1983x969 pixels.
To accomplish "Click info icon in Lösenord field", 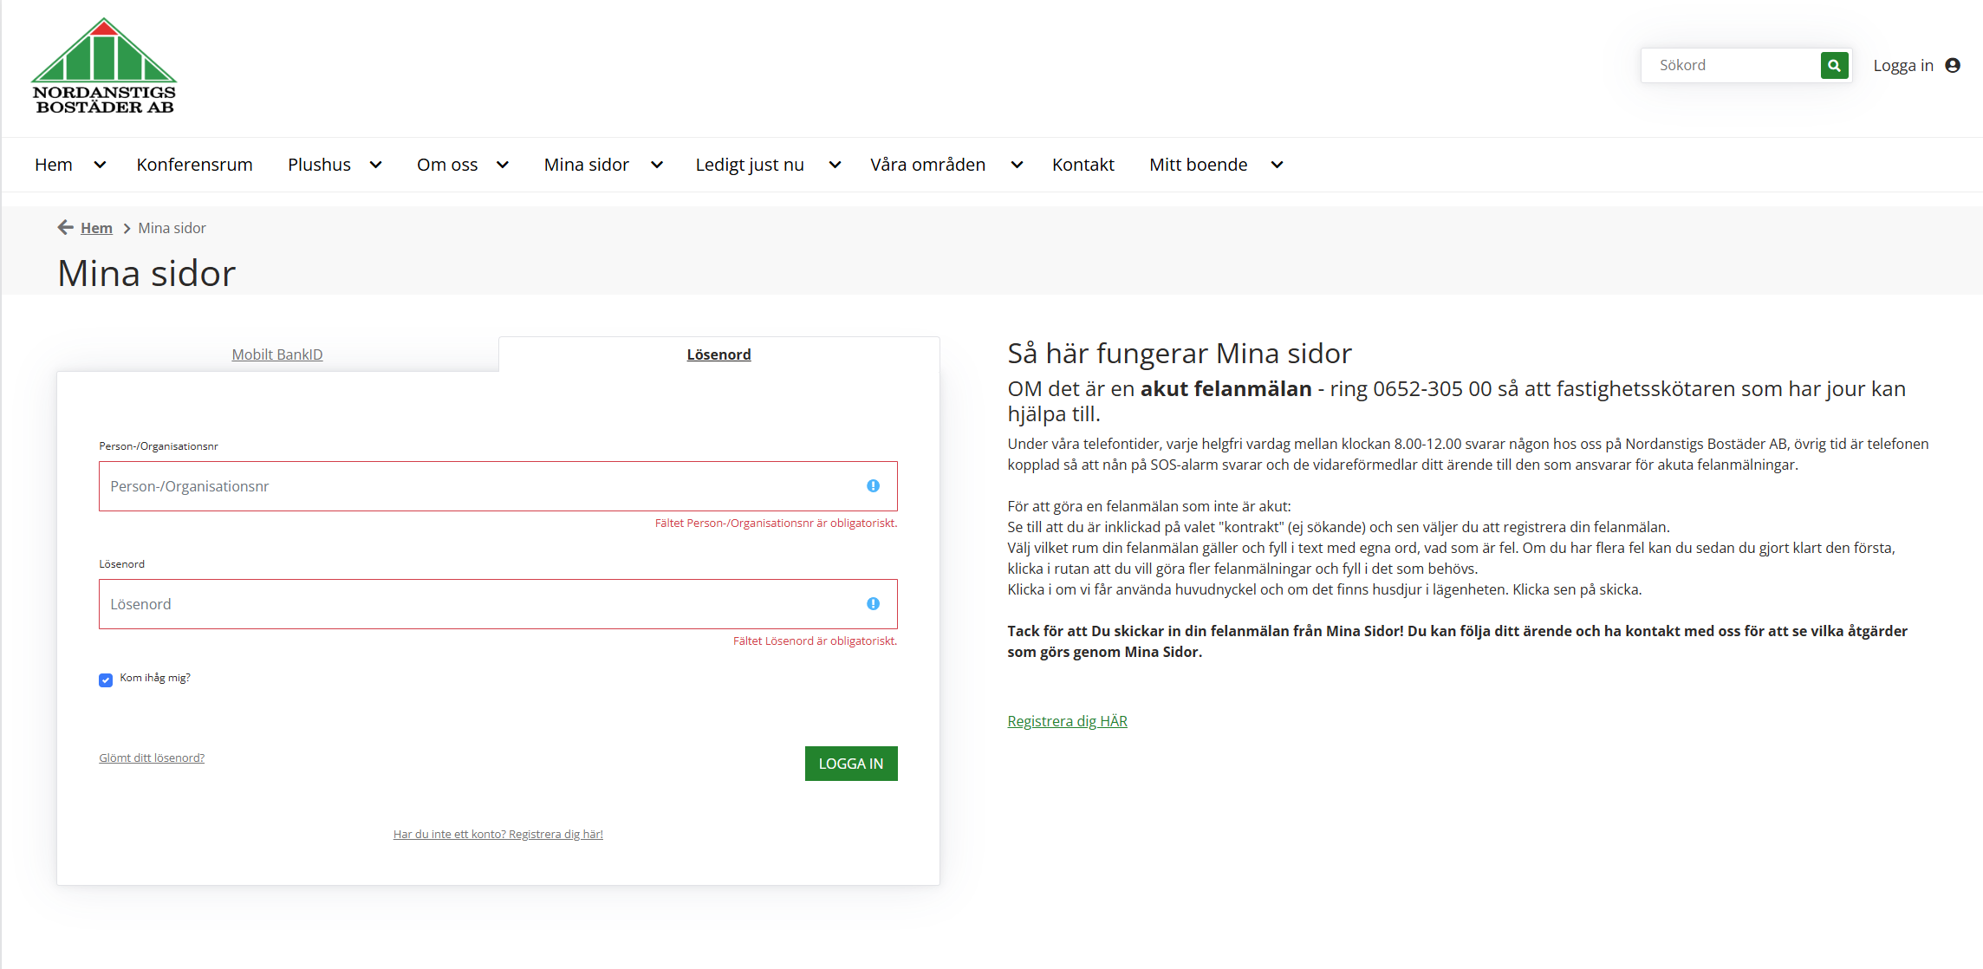I will 873,604.
